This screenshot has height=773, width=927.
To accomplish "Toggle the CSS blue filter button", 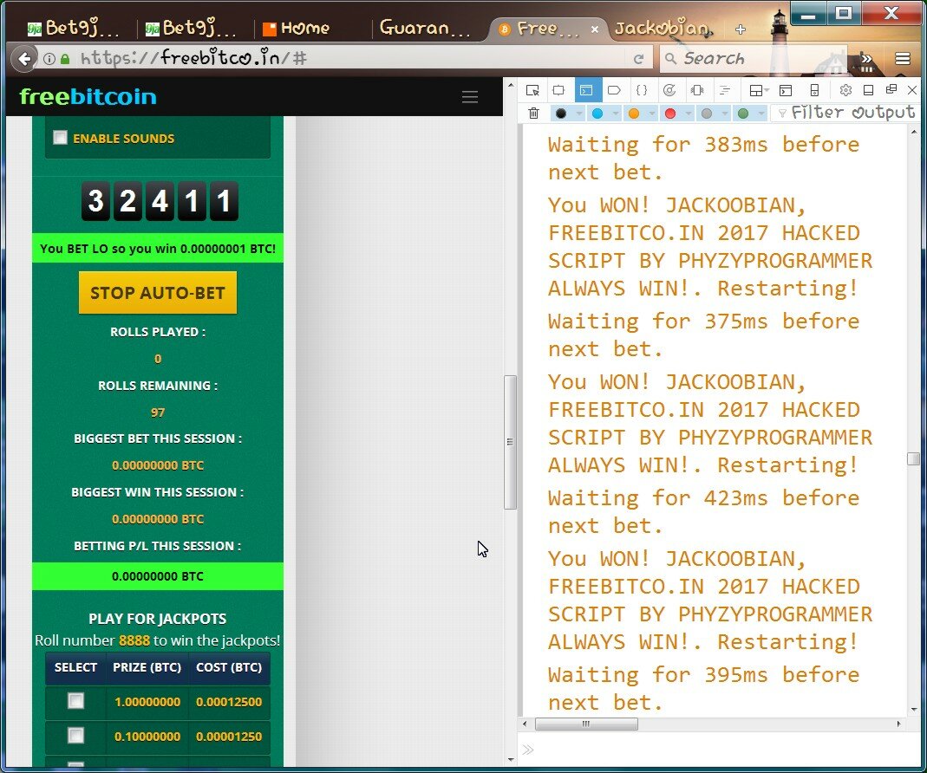I will point(597,114).
